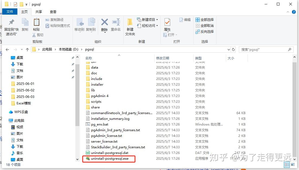The image size is (299, 170).
Task: Click Select none (全部取消)
Action: click(205, 25)
